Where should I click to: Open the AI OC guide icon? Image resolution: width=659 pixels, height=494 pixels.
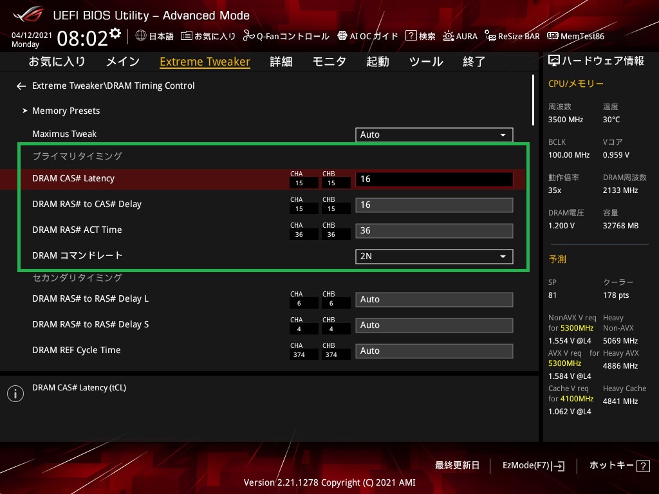coord(342,36)
